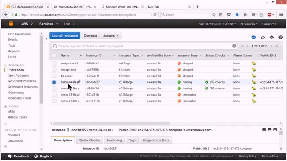Open the Edit dropdown in AWS header
Image resolution: width=287 pixels, height=161 pixels.
point(69,24)
